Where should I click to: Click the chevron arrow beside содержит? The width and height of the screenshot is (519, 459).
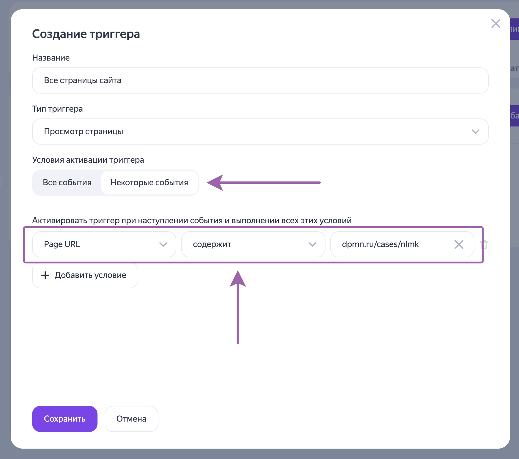click(312, 244)
